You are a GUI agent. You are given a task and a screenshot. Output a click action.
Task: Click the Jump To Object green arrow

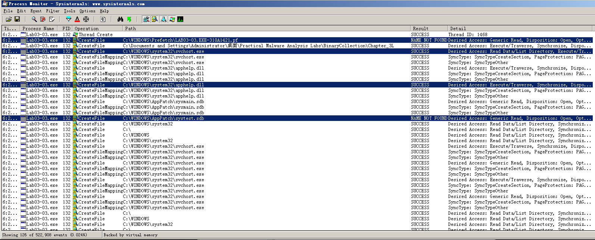point(129,19)
